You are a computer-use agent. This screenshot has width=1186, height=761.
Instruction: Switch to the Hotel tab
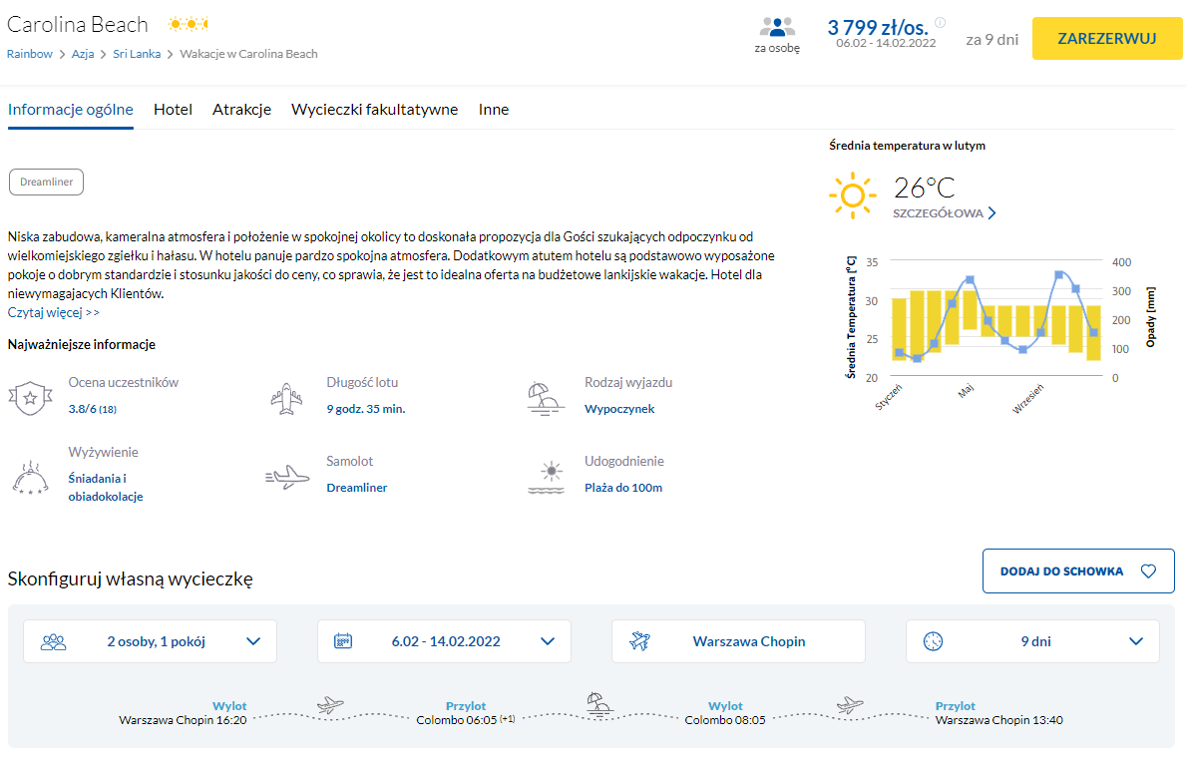(173, 110)
